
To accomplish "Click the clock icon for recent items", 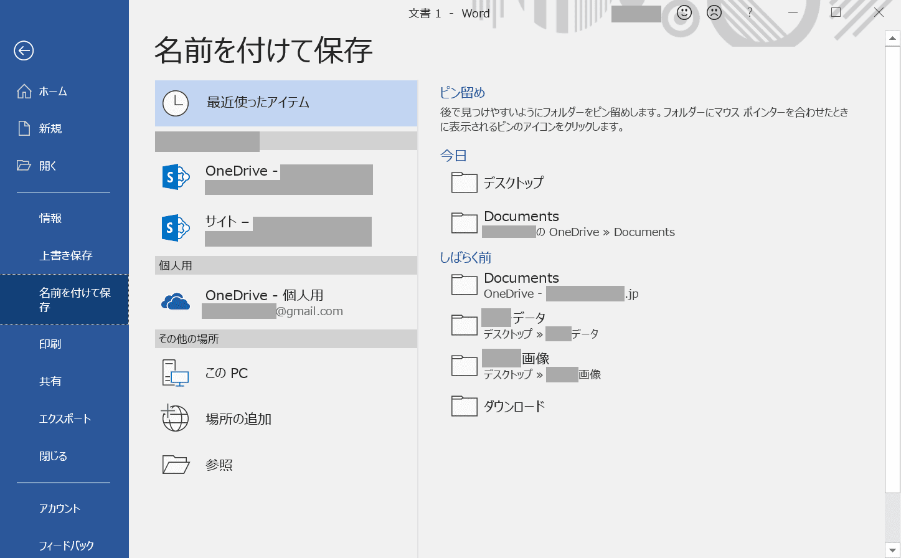I will [x=176, y=103].
